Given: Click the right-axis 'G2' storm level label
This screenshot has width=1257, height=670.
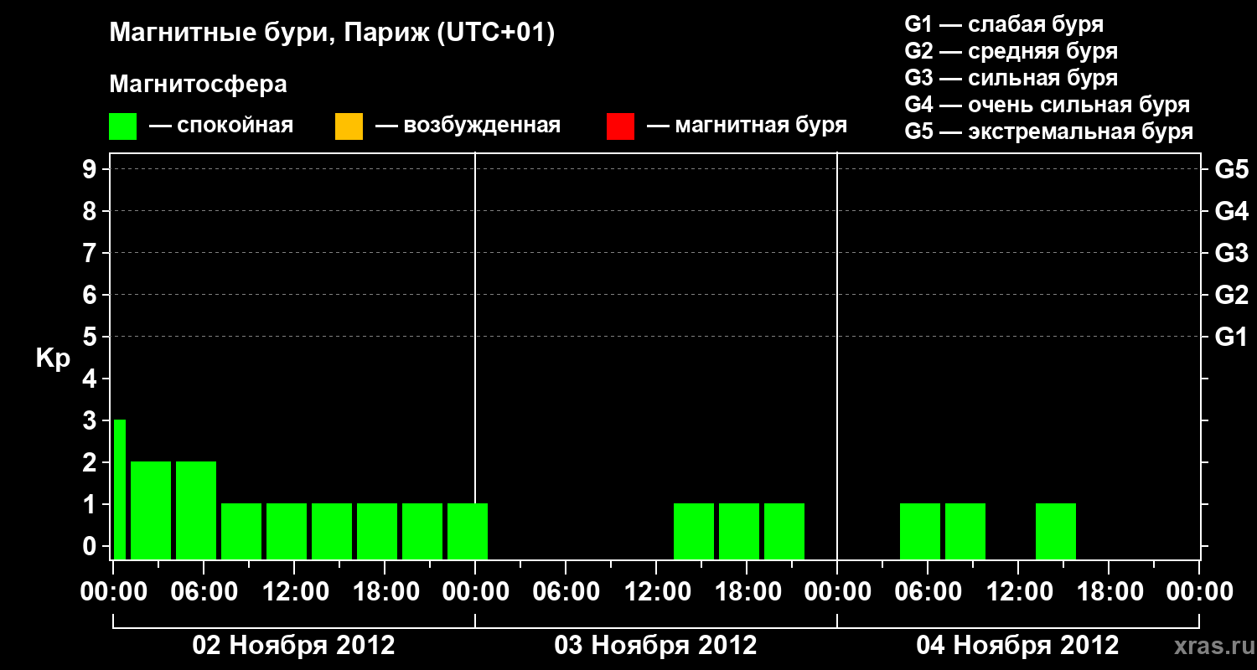Looking at the screenshot, I should 1231,295.
